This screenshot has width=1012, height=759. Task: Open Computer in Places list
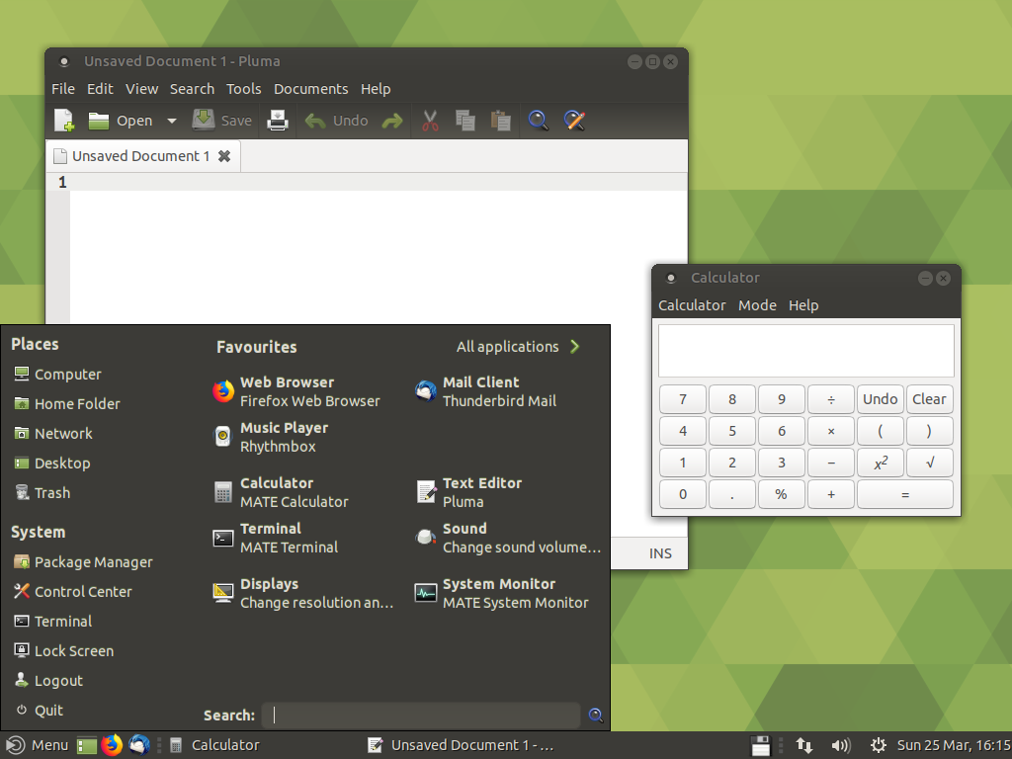pyautogui.click(x=58, y=375)
